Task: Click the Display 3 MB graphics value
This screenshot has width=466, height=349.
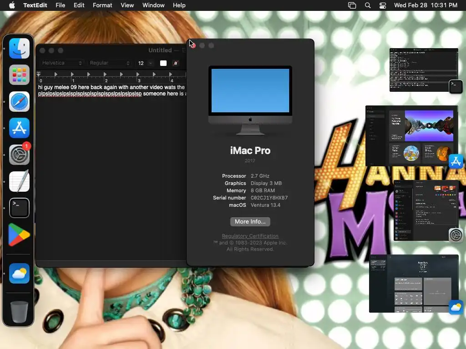Action: pyautogui.click(x=266, y=183)
